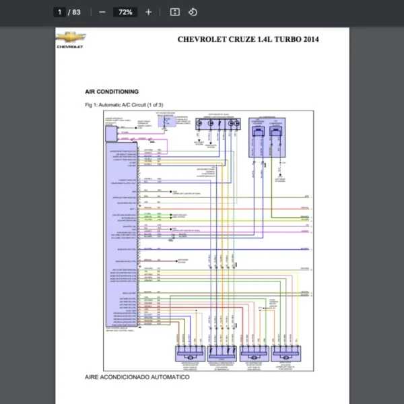Click the four-sensor connector block at top
The width and height of the screenshot is (404, 404).
coord(215,125)
